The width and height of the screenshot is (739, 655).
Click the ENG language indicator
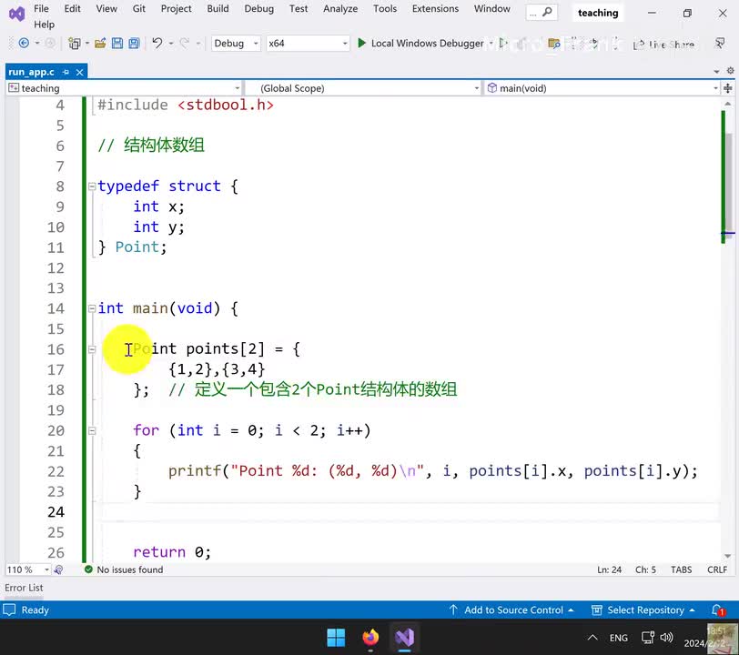(x=618, y=638)
